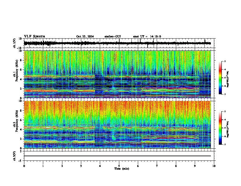
Task: Click the "station=OUI" label
Action: (x=113, y=36)
